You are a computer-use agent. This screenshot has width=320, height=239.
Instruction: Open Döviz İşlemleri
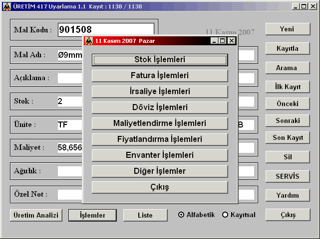pos(160,108)
